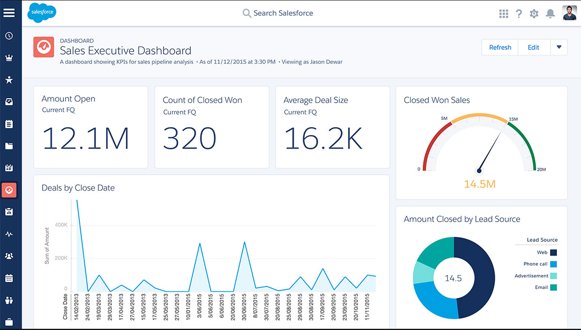Click the calendar icon in the sidebar
This screenshot has height=330, width=581.
[x=10, y=278]
